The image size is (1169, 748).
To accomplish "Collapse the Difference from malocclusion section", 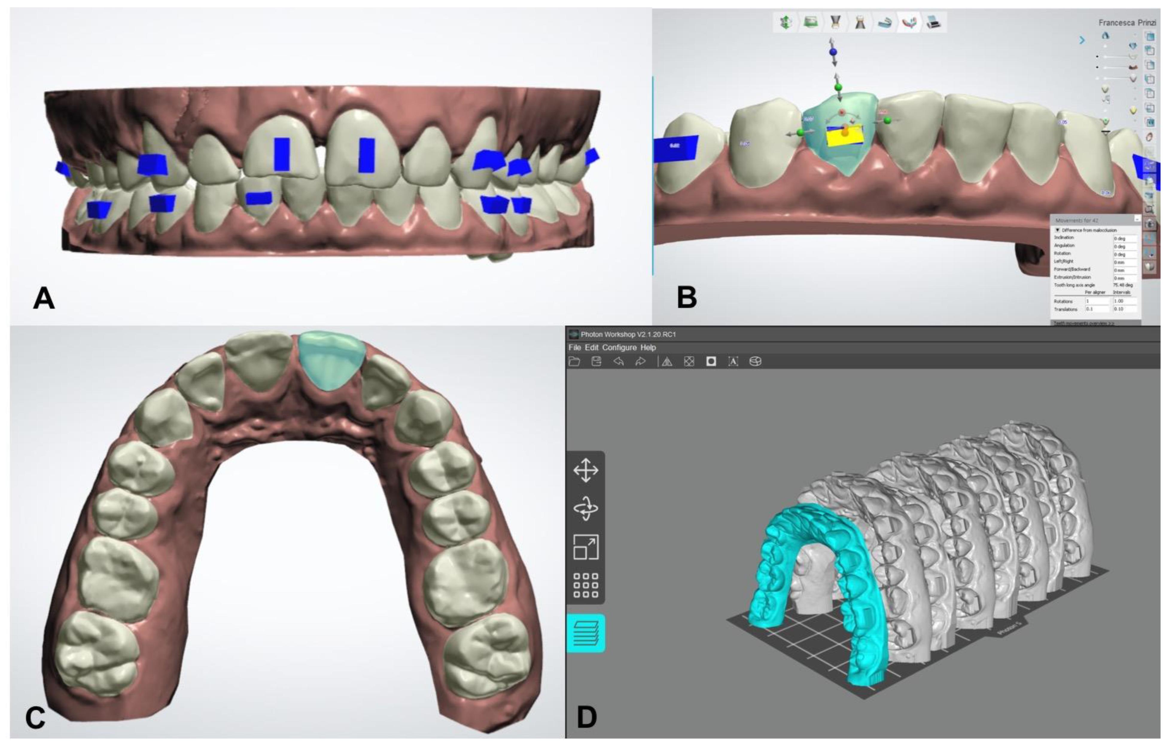I will (x=1057, y=230).
